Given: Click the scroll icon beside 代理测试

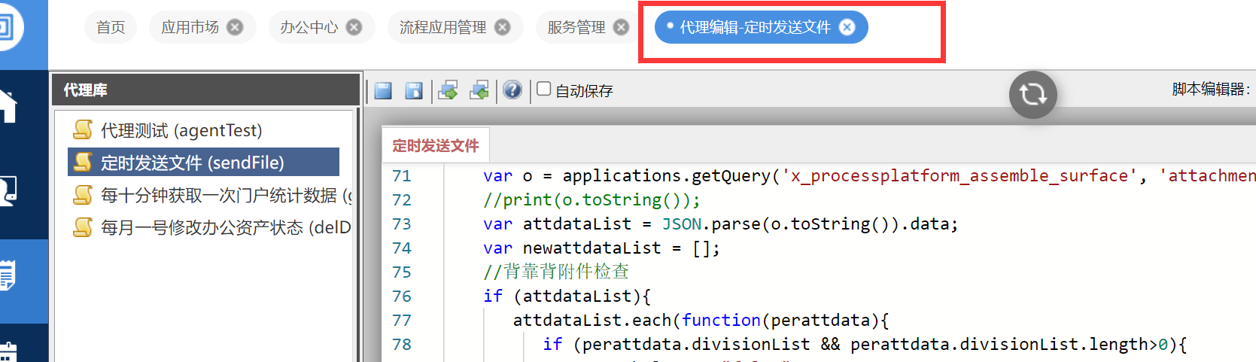Looking at the screenshot, I should [x=83, y=129].
